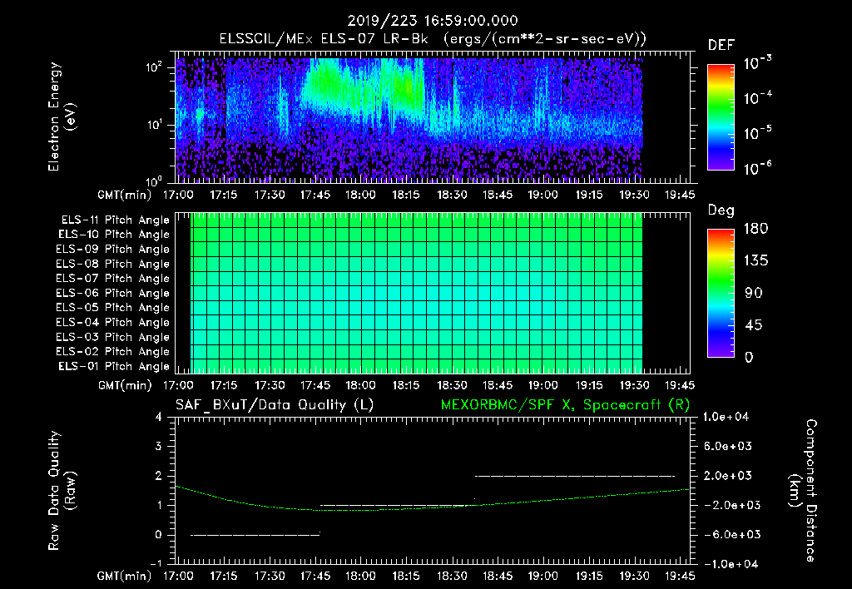Viewport: 852px width, 589px height.
Task: Click the 135 value on the Deg scale
Action: pos(755,261)
